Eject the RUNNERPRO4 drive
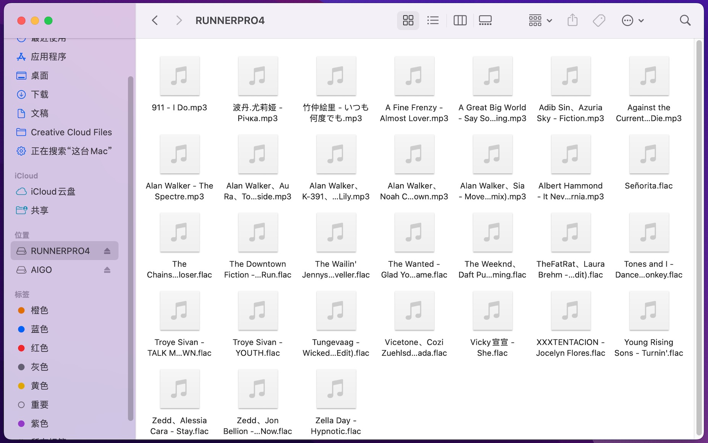708x443 pixels. click(x=107, y=251)
